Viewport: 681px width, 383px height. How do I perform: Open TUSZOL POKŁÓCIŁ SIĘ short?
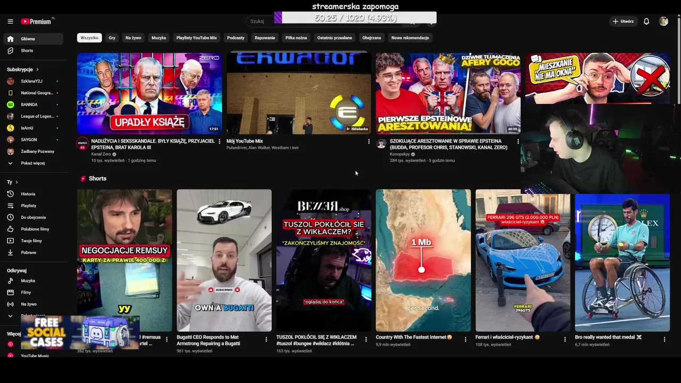tap(323, 260)
